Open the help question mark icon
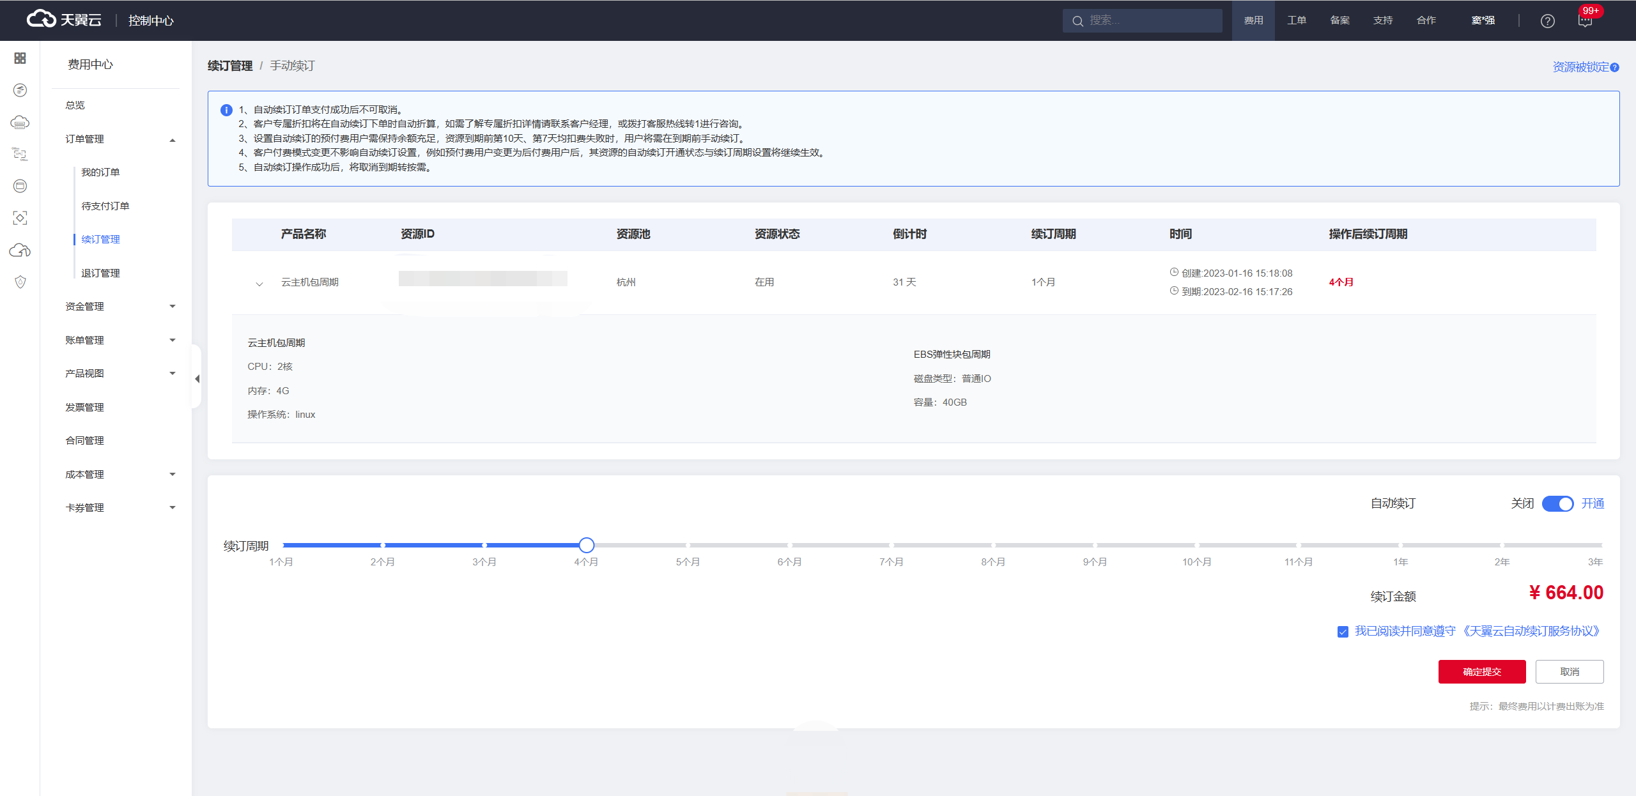 1547,21
